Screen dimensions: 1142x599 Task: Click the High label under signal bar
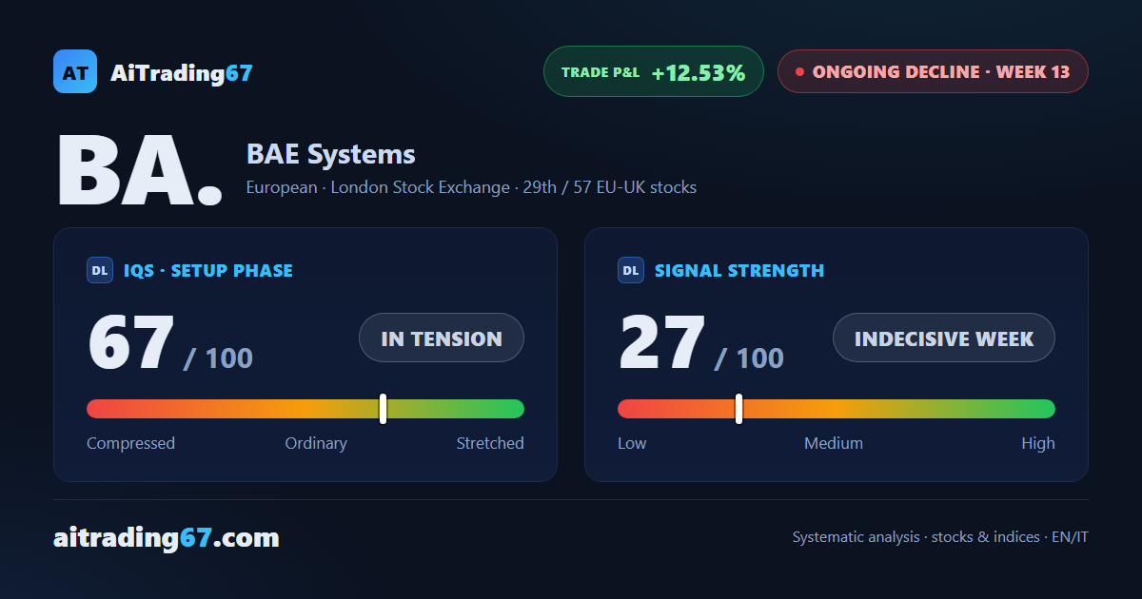(1038, 443)
